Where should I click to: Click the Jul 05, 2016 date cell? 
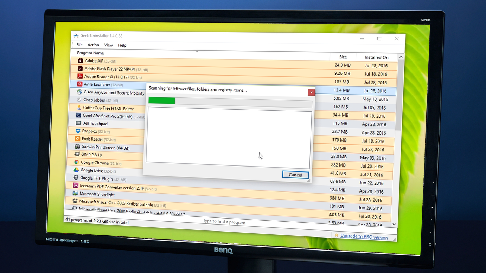[375, 108]
